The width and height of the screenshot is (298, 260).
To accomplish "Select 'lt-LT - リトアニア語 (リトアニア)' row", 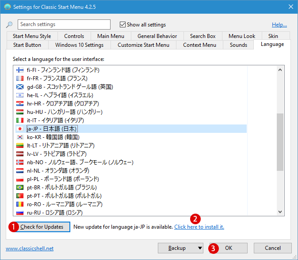I will pyautogui.click(x=131, y=146).
